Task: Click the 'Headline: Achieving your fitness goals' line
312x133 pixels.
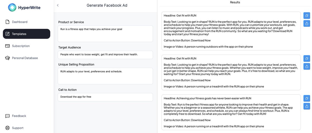Action: pos(207,98)
